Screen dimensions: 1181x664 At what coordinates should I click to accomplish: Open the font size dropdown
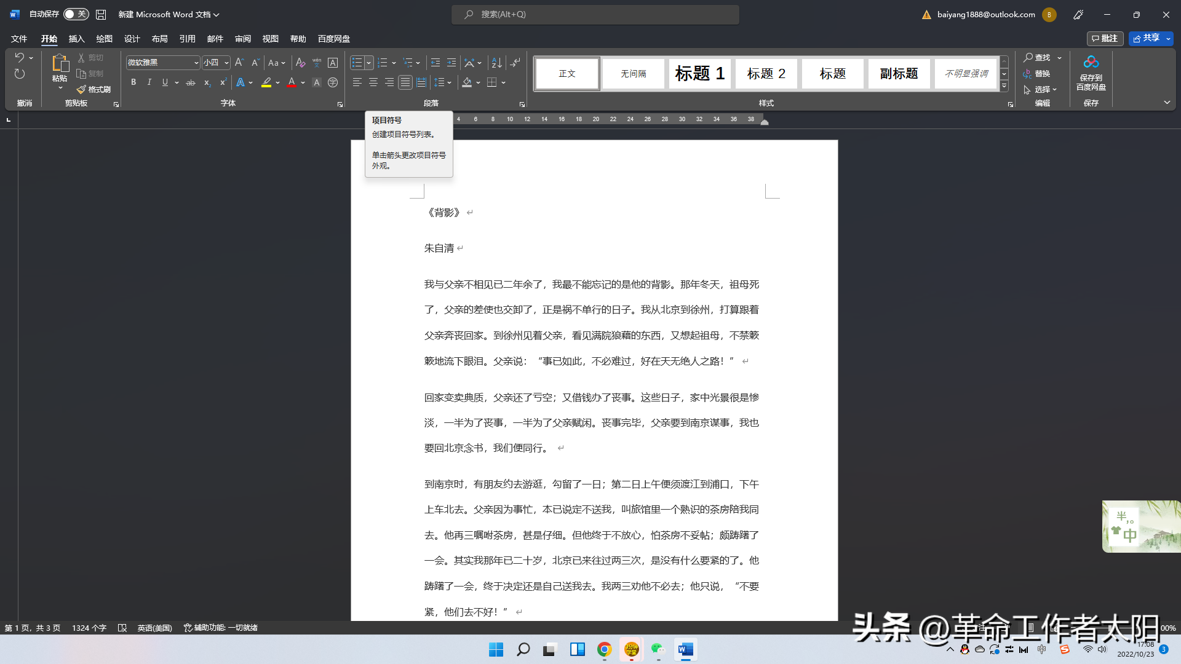coord(226,63)
